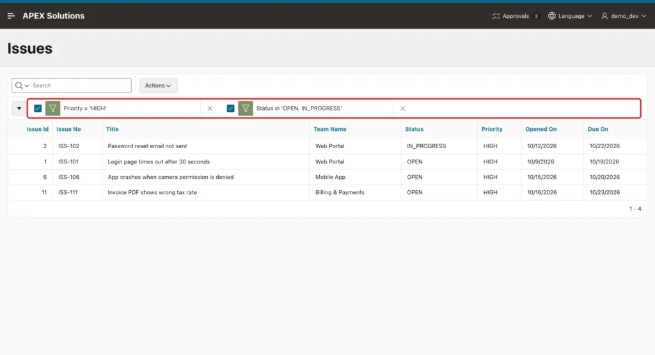Click the Due On column header
Viewport: 655px width, 355px height.
[598, 130]
